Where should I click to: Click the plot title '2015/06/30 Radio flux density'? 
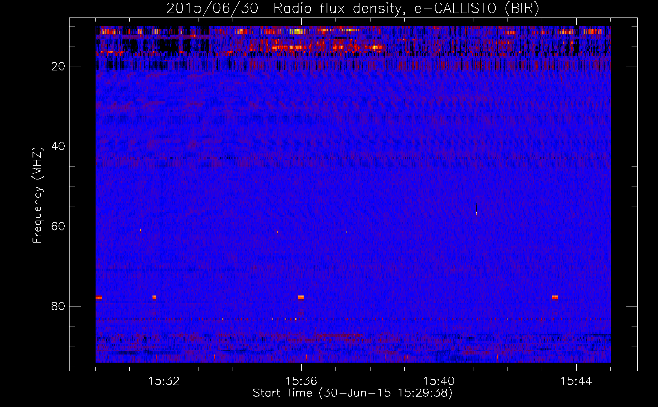click(284, 9)
